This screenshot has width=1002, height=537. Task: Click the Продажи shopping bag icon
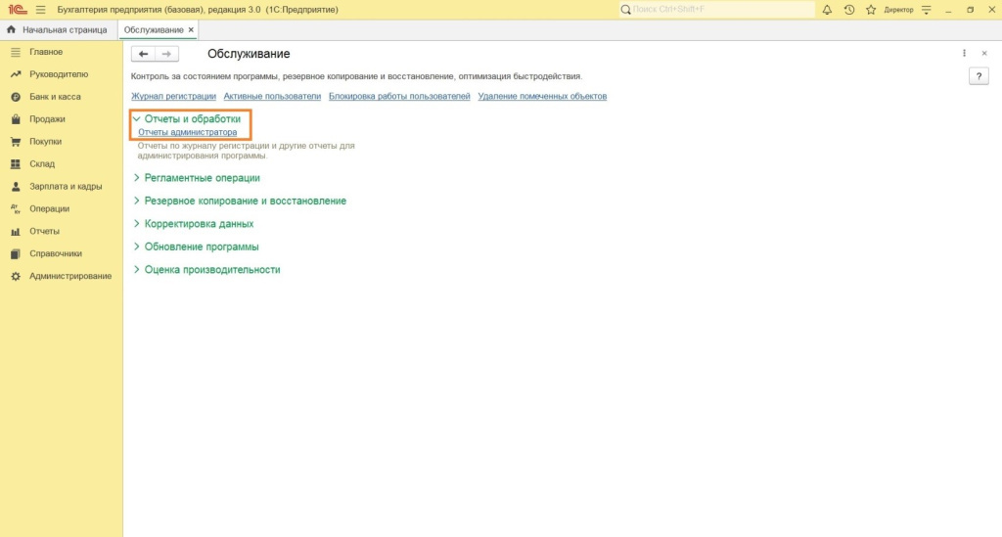pos(16,119)
